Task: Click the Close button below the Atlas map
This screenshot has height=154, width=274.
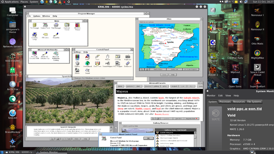Action: click(164, 75)
